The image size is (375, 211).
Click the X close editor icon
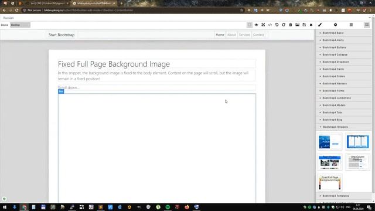click(311, 25)
